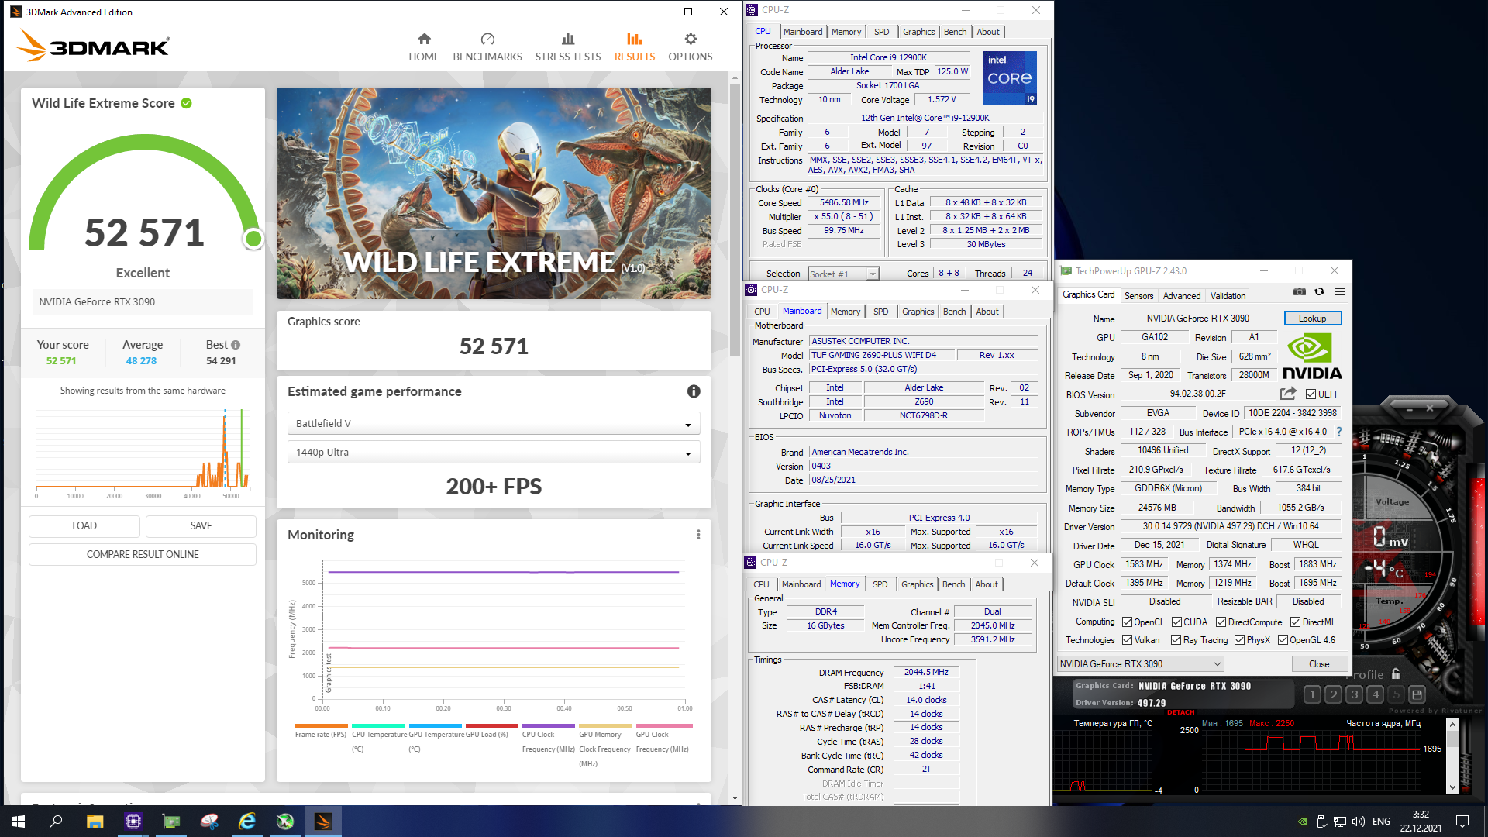Open SPD tab in top CPU-Z window
Image resolution: width=1488 pixels, height=837 pixels.
click(881, 32)
